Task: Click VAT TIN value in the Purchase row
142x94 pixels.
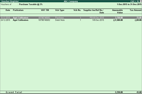Action: tap(44, 18)
